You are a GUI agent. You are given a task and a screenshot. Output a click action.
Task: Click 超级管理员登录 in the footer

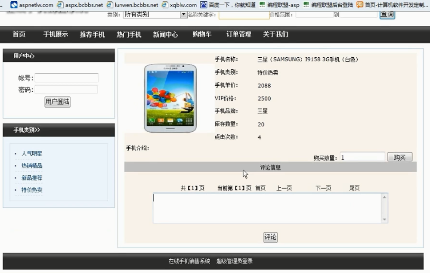coord(235,261)
